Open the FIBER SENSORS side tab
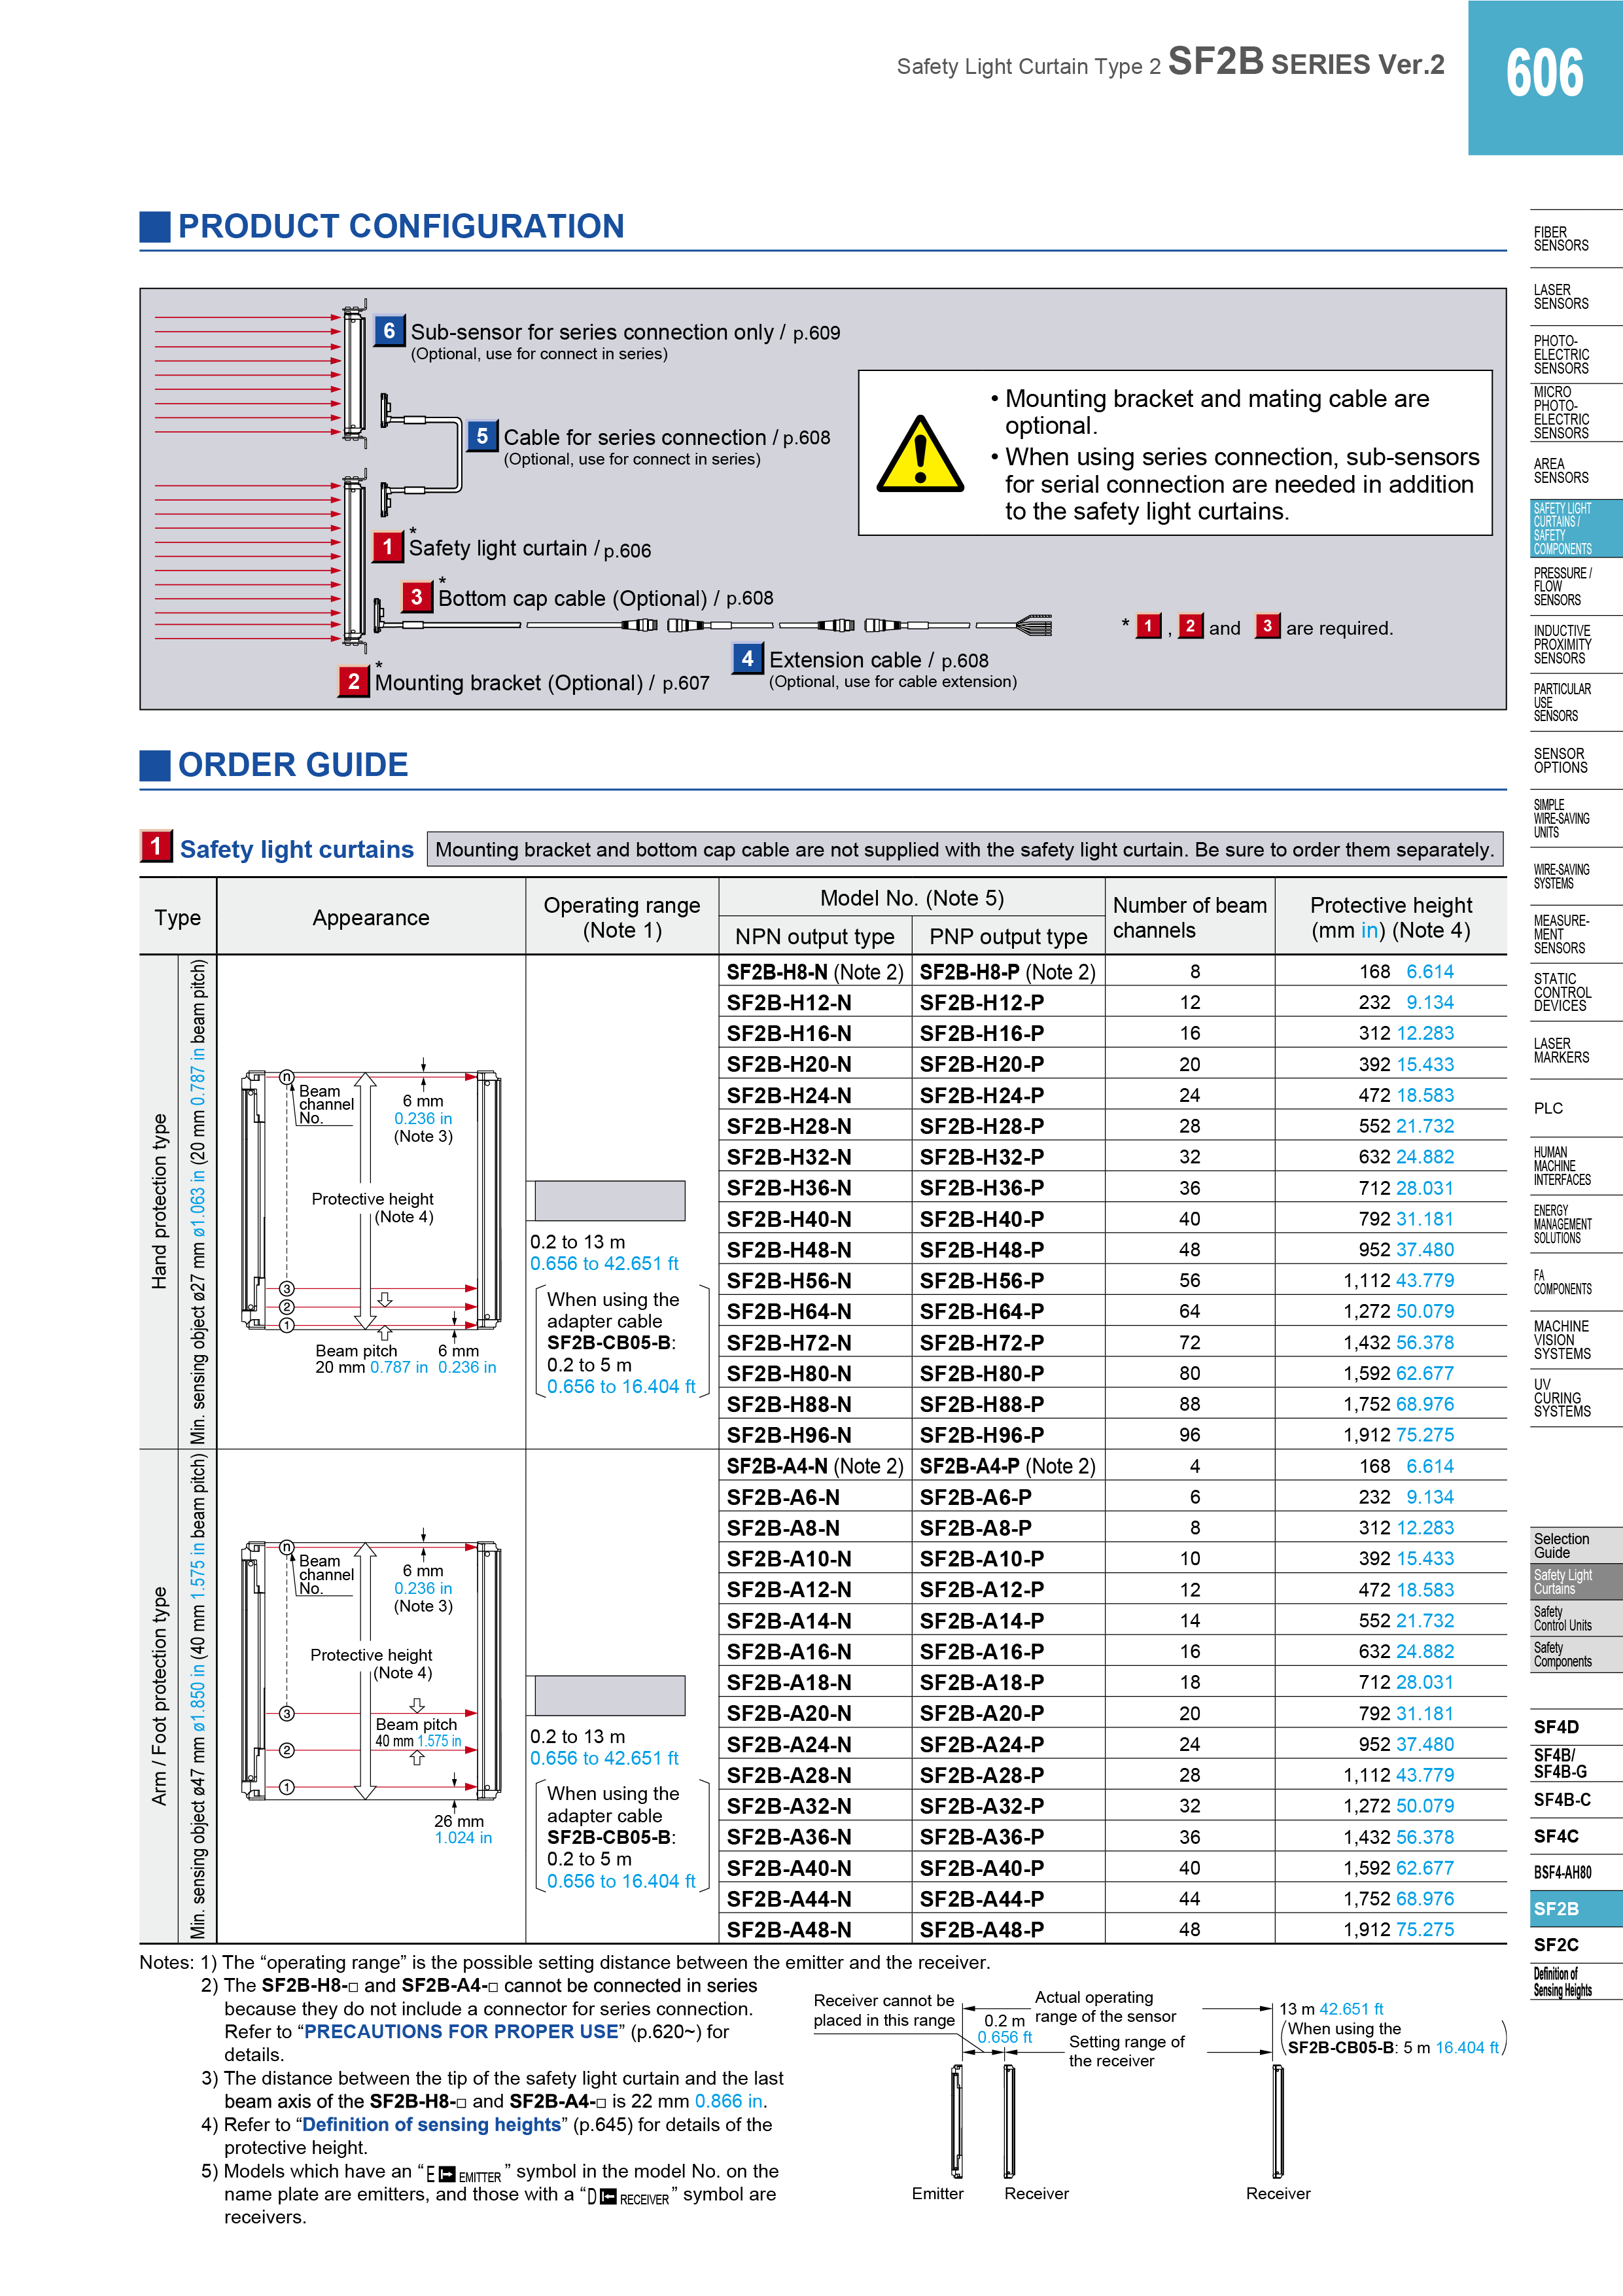This screenshot has width=1623, height=2296. (x=1575, y=239)
